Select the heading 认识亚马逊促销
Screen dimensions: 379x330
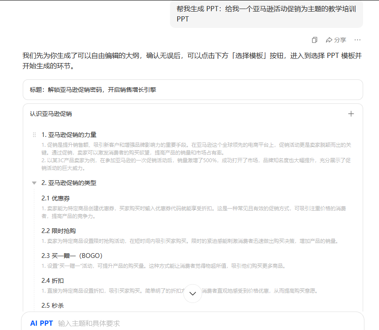click(51, 114)
